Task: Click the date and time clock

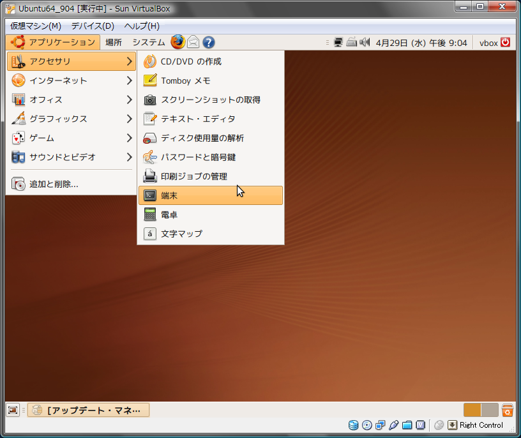Action: [421, 43]
